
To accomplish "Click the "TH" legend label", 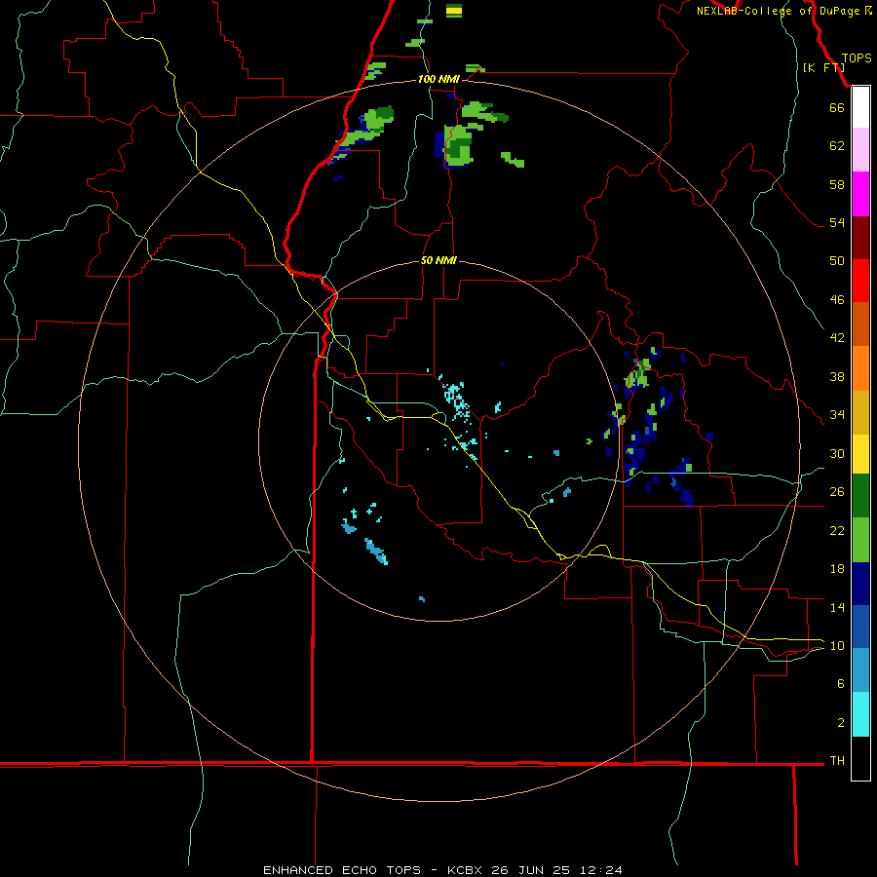I will (x=837, y=760).
